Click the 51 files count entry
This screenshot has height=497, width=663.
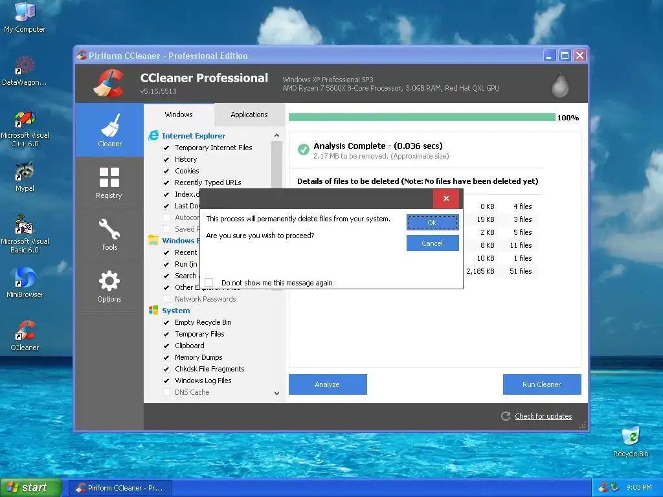tap(521, 271)
